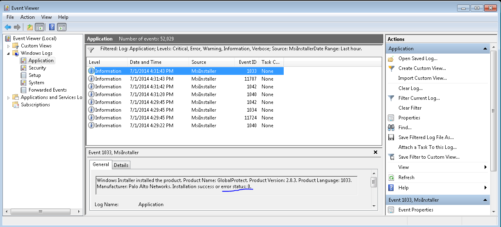Expand the Custom Views tree node

[x=8, y=46]
